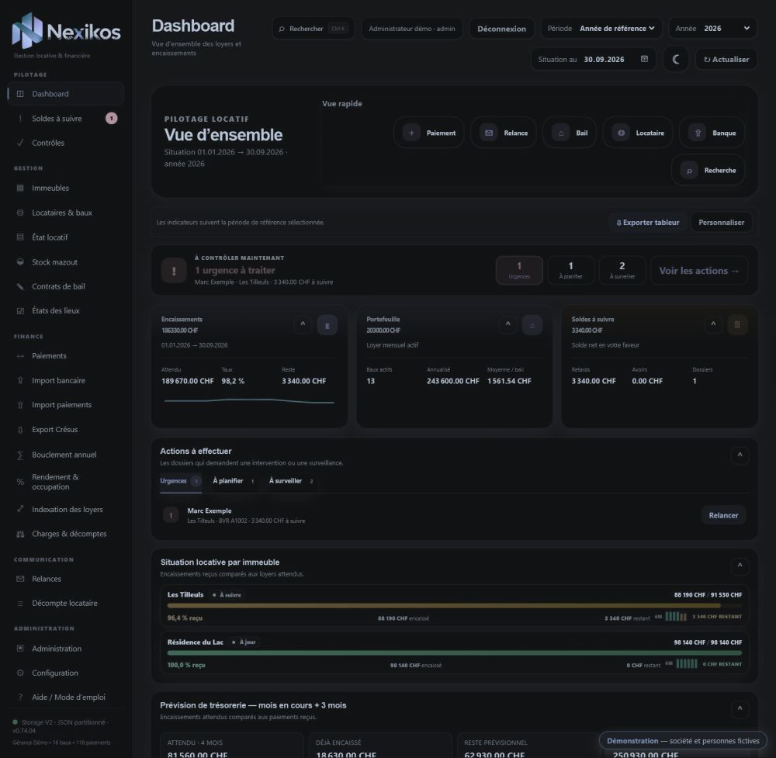This screenshot has width=776, height=758.
Task: Click the Configuration gear icon
Action: coord(20,673)
